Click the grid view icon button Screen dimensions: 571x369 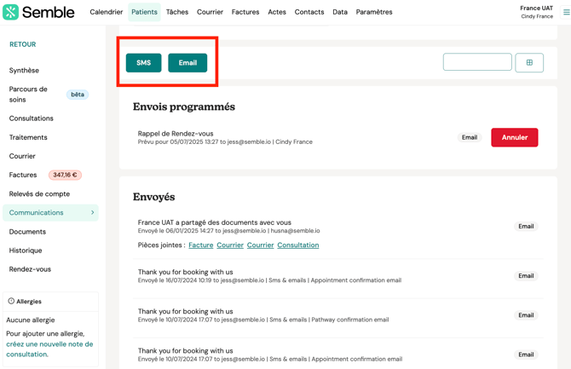[x=529, y=62]
